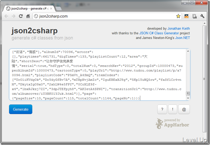Click the exclamation mark button
This screenshot has width=210, height=145.
[x=172, y=109]
